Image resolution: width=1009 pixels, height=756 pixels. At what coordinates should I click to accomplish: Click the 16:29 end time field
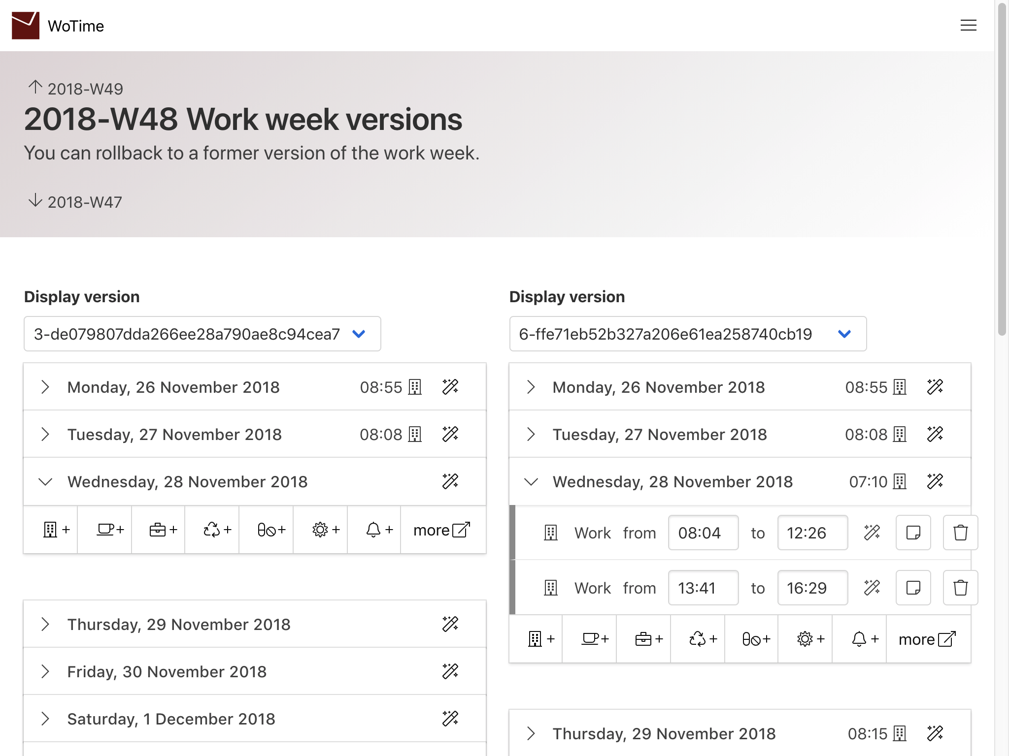coord(812,588)
